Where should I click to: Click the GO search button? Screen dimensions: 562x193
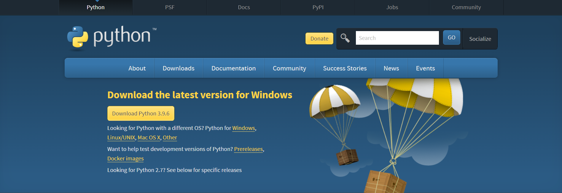pyautogui.click(x=451, y=38)
